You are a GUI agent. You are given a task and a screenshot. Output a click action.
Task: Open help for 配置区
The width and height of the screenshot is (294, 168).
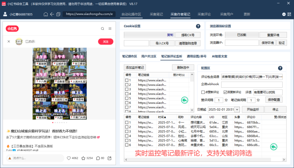coord(280,68)
